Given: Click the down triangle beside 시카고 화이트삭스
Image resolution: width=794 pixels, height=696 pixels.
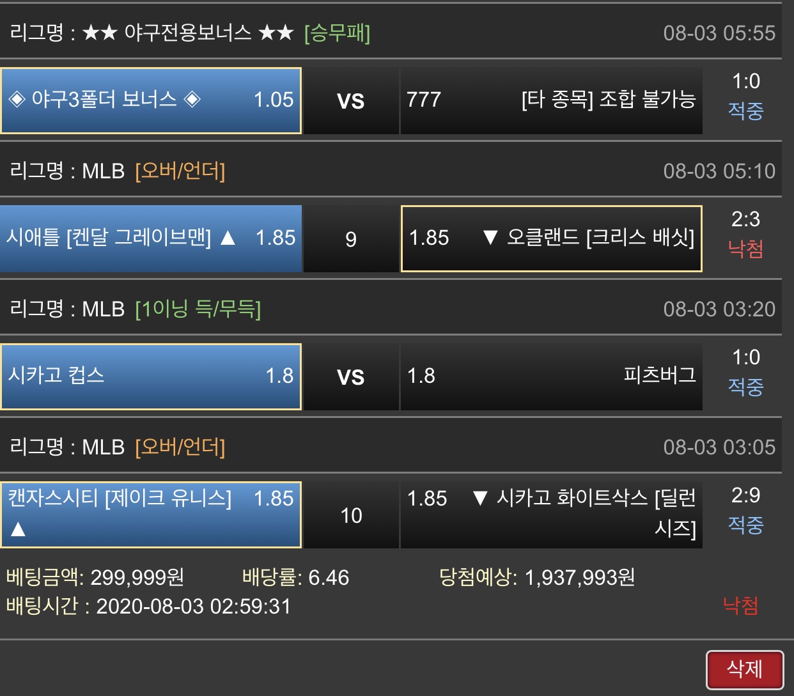Looking at the screenshot, I should coord(480,498).
